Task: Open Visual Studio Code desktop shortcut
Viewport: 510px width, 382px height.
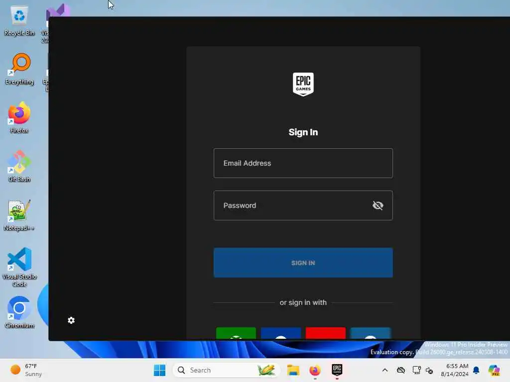Action: tap(19, 267)
